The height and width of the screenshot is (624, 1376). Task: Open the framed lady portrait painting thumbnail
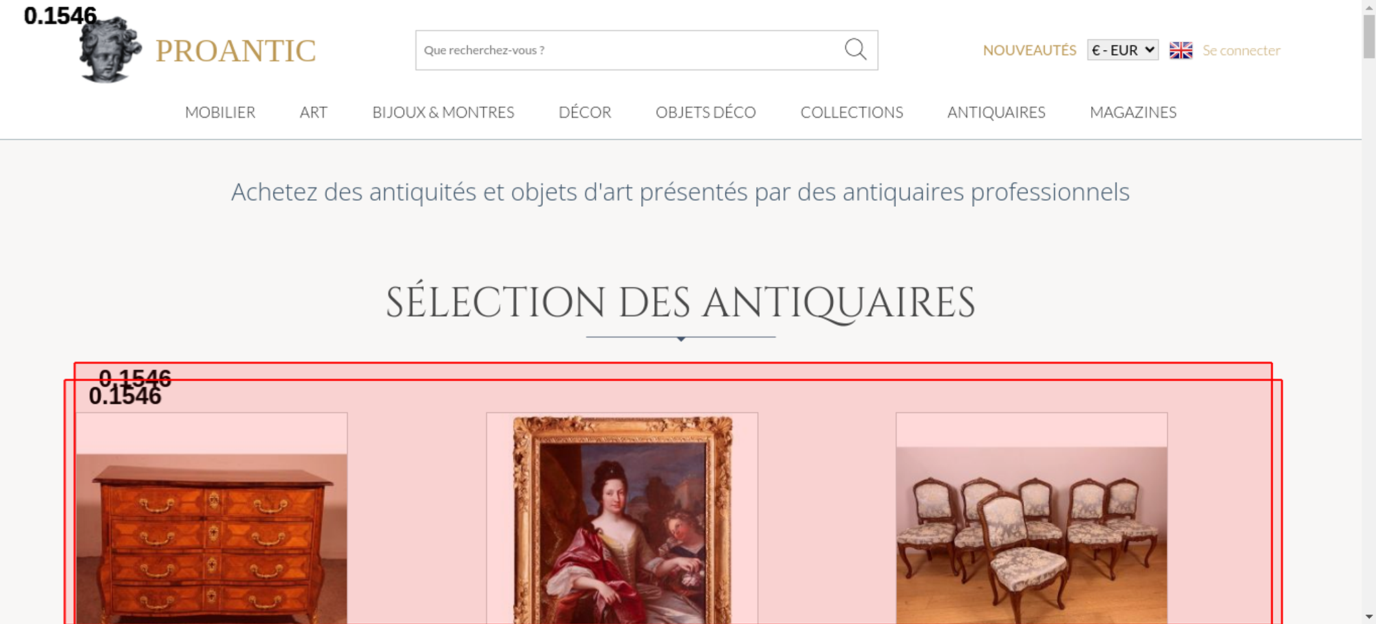point(622,518)
